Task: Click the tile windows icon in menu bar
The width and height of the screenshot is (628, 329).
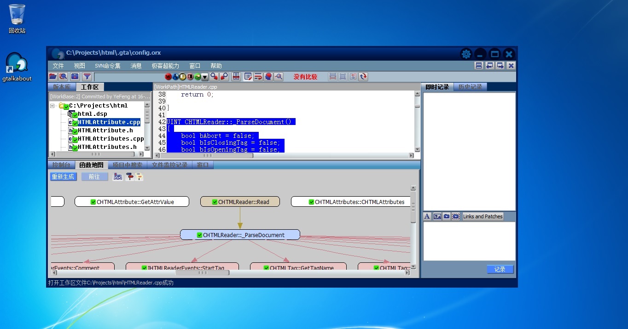Action: pyautogui.click(x=479, y=66)
